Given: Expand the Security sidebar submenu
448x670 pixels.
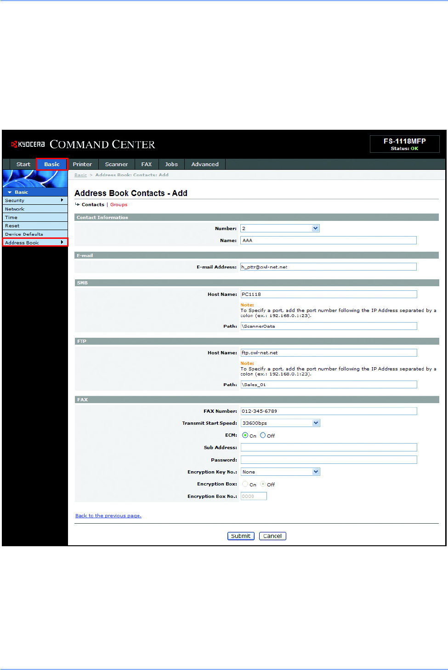Looking at the screenshot, I should click(35, 201).
